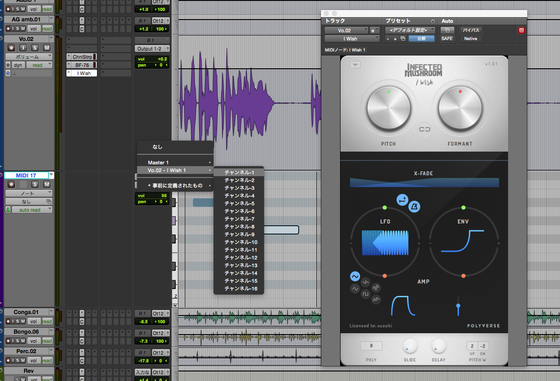The width and height of the screenshot is (560, 381).
Task: Click the 比較 compare button
Action: click(421, 39)
